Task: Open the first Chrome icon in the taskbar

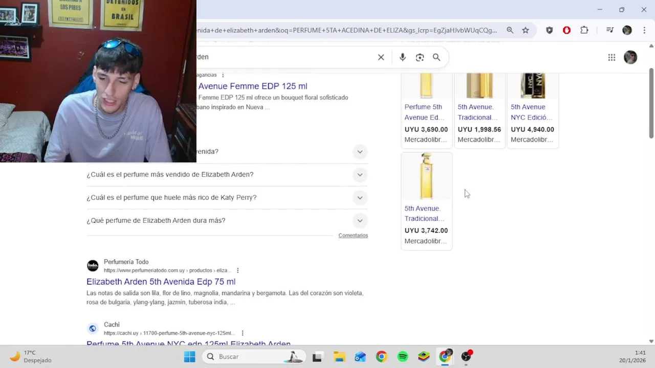Action: pos(381,357)
